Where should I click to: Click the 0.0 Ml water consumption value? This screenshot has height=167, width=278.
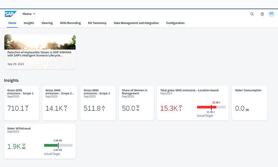(x=242, y=108)
